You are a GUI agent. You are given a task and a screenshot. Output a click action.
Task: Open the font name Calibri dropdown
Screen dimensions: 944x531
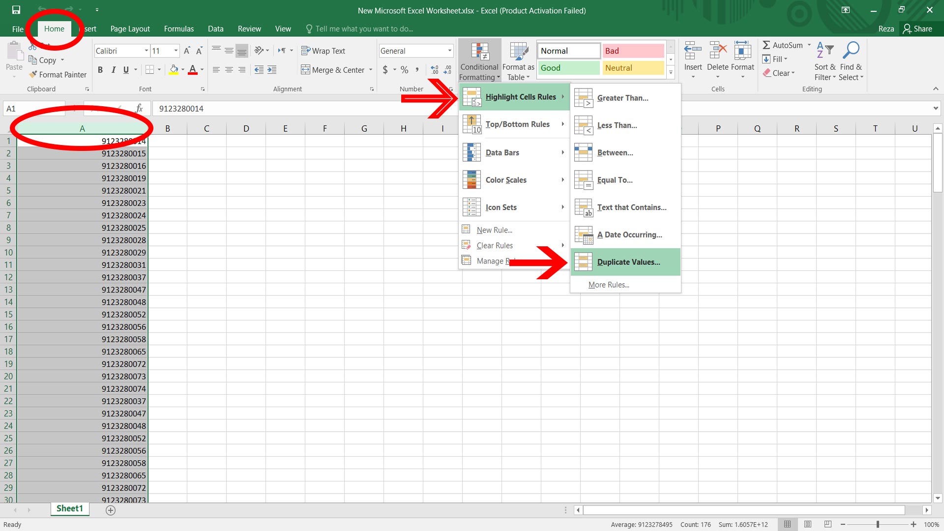[x=146, y=51]
